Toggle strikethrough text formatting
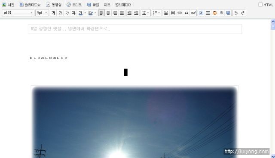 click(x=73, y=13)
